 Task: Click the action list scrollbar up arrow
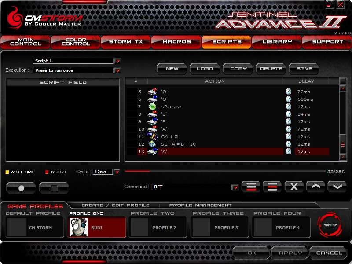point(343,89)
